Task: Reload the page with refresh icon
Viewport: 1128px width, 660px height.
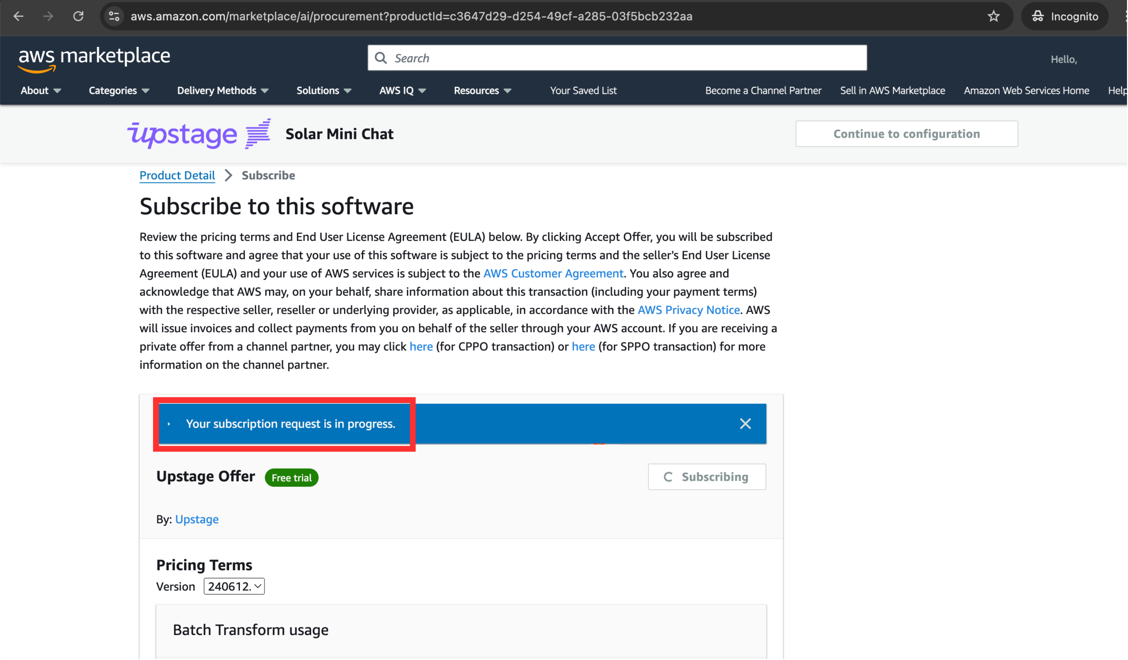Action: point(78,17)
